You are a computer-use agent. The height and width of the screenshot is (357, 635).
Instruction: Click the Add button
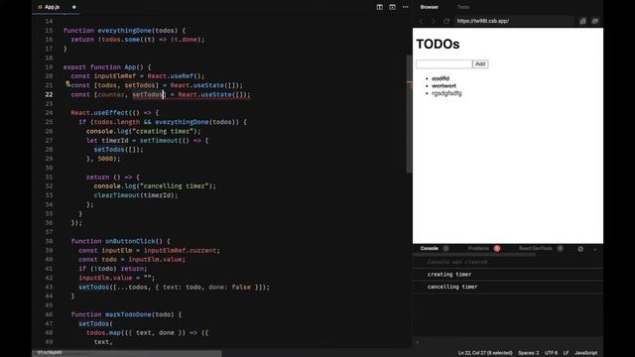[480, 63]
